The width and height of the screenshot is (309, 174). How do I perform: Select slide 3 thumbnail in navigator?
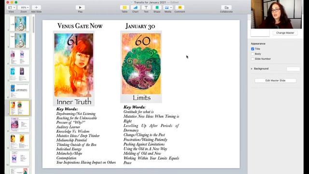19,41
